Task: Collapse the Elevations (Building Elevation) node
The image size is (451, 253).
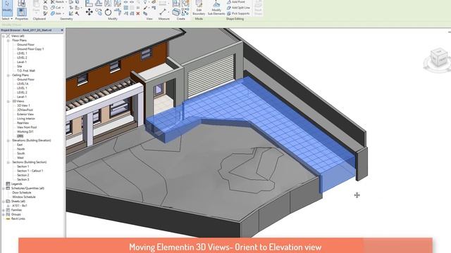Action: (8, 141)
